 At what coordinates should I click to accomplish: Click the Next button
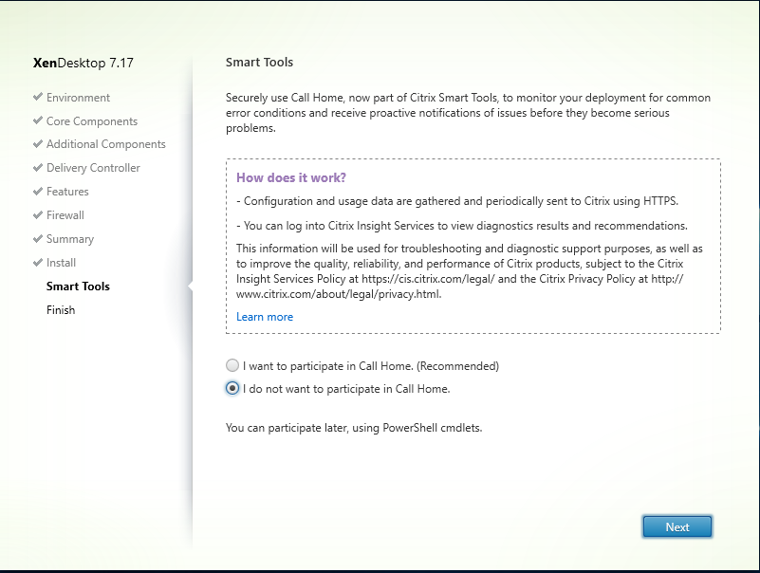[677, 527]
